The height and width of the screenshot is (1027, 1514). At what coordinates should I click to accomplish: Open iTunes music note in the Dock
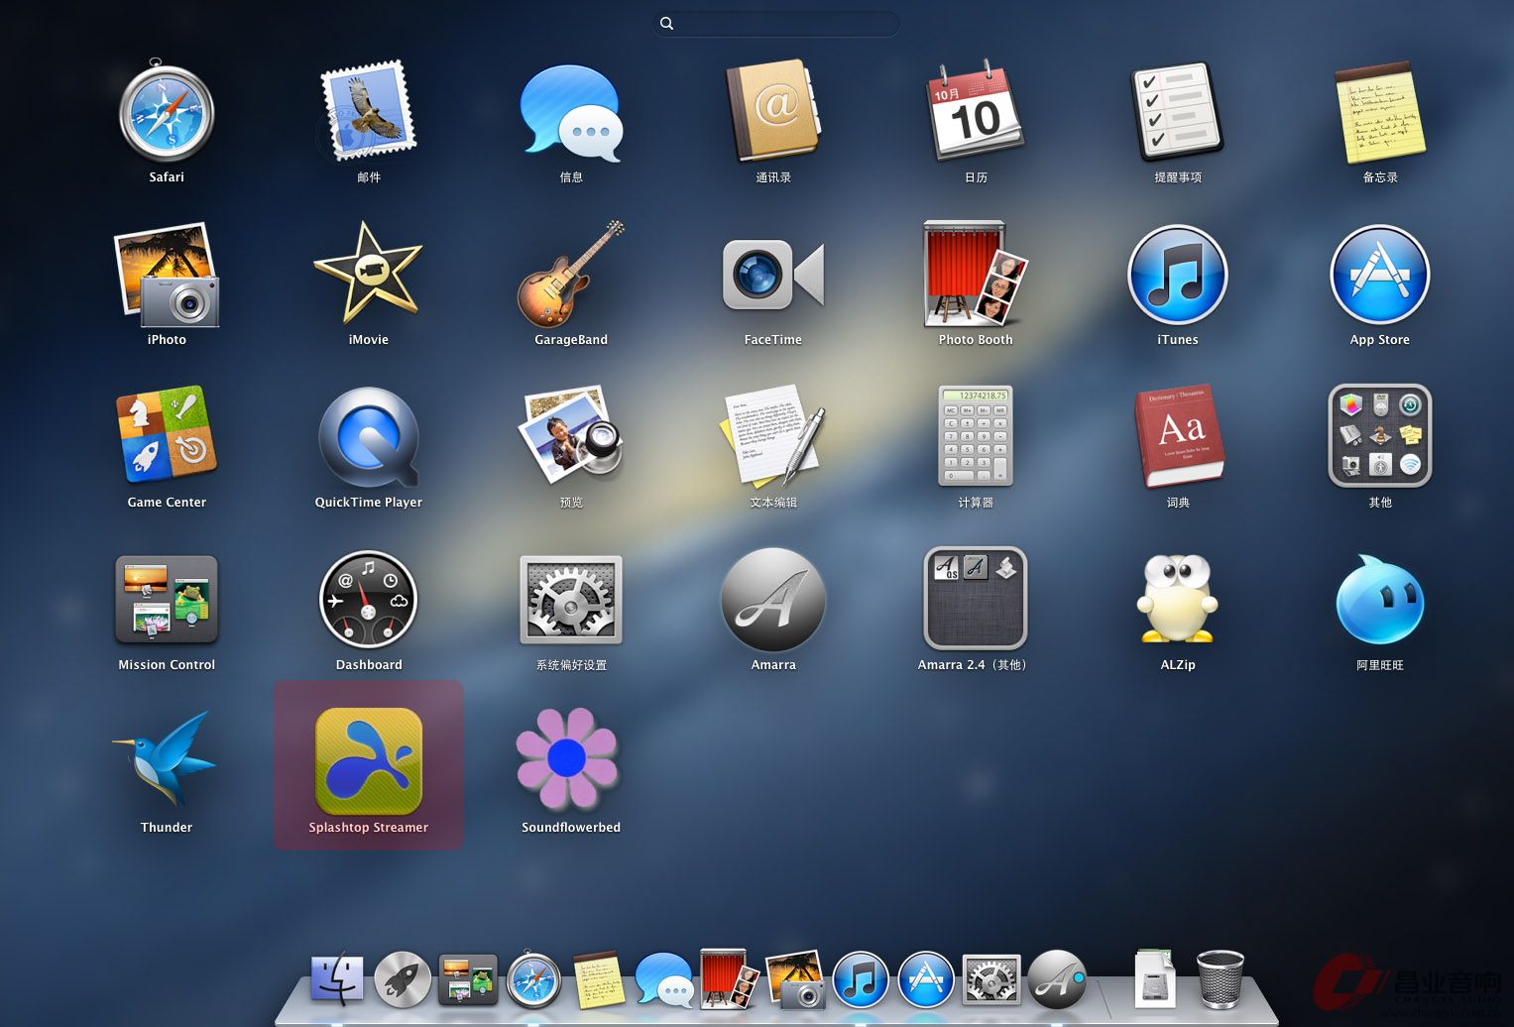[x=861, y=979]
